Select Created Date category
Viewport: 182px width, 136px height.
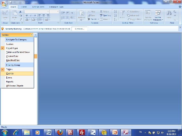17,56
